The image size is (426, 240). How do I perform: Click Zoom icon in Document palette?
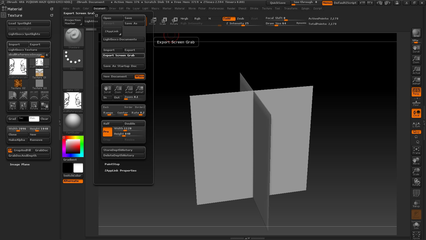coord(118,89)
